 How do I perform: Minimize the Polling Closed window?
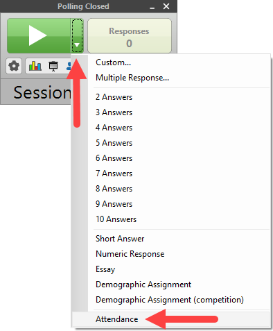[152, 7]
